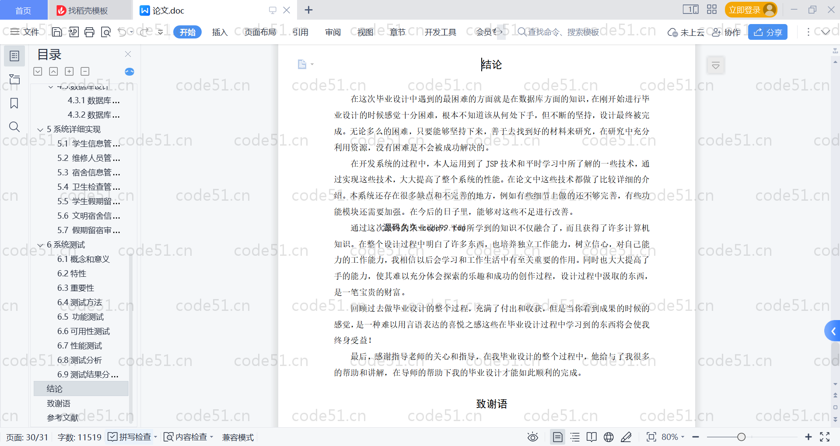Open the chapter navigation icon in sidebar

tap(14, 79)
